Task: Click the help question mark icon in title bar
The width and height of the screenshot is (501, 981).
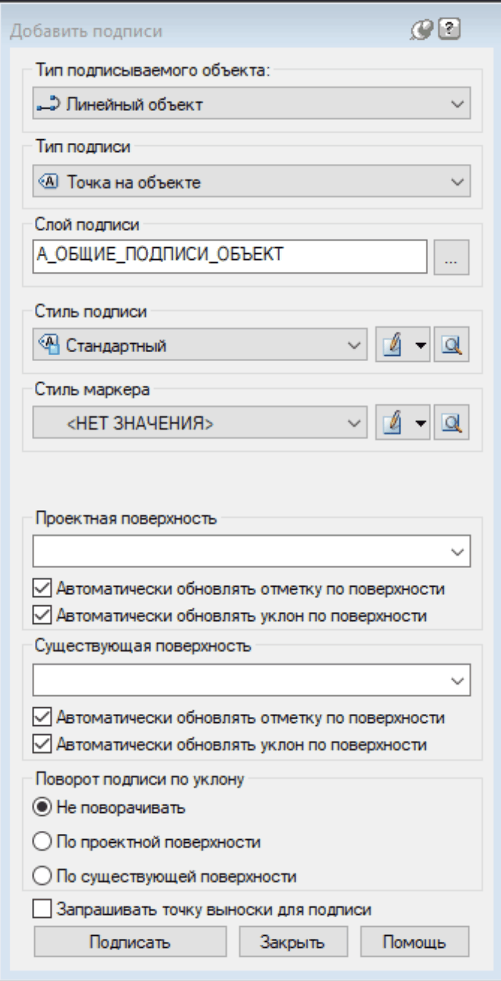Action: pos(449,29)
